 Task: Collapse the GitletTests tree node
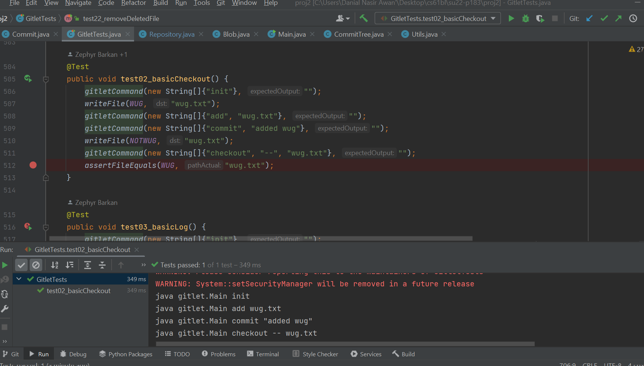point(19,279)
